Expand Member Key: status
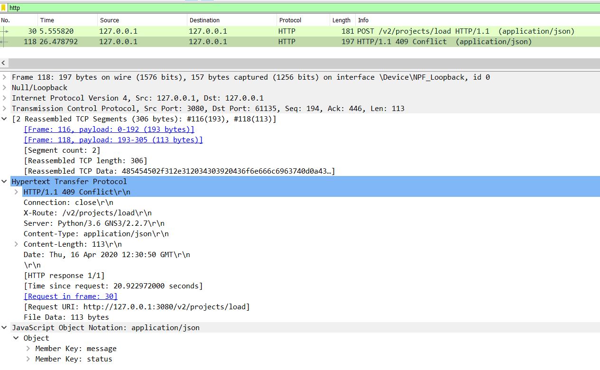 point(28,359)
